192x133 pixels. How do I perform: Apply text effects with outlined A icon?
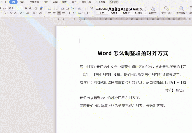pyautogui.click(x=21, y=13)
